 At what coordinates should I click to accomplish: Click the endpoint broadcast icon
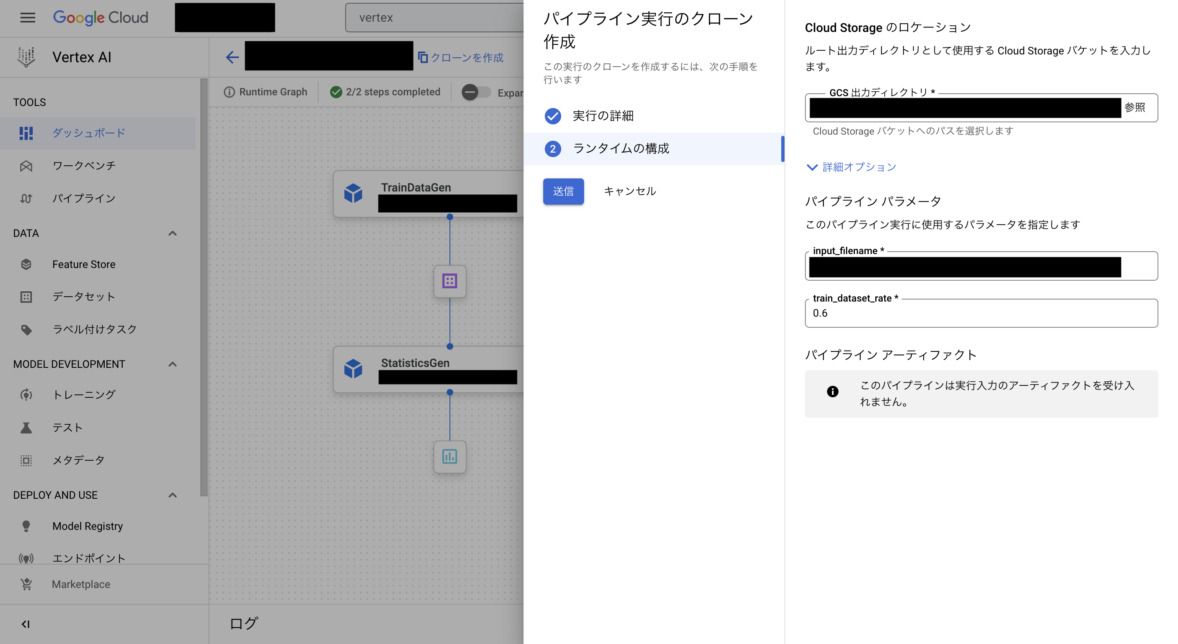tap(26, 558)
